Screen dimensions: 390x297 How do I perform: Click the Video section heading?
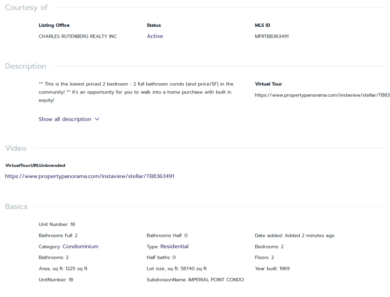click(16, 148)
